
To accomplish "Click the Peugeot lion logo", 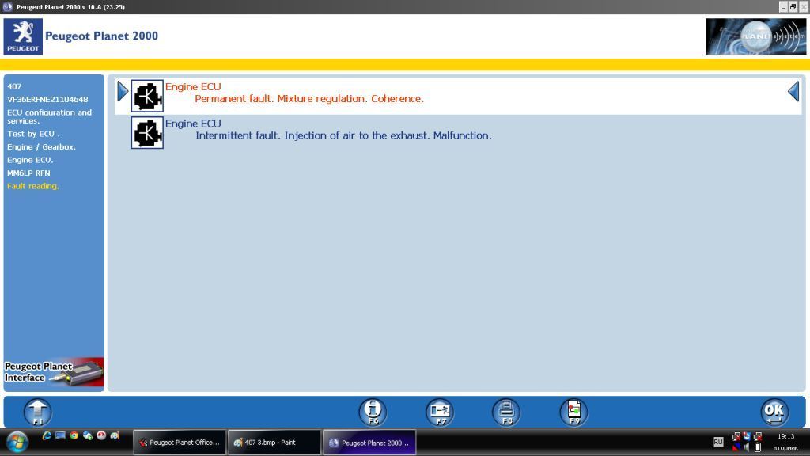I will [23, 36].
